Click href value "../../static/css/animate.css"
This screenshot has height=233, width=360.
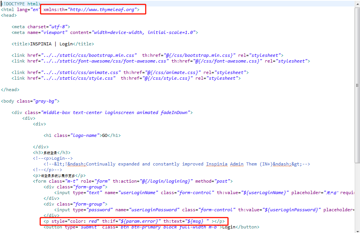(81, 72)
